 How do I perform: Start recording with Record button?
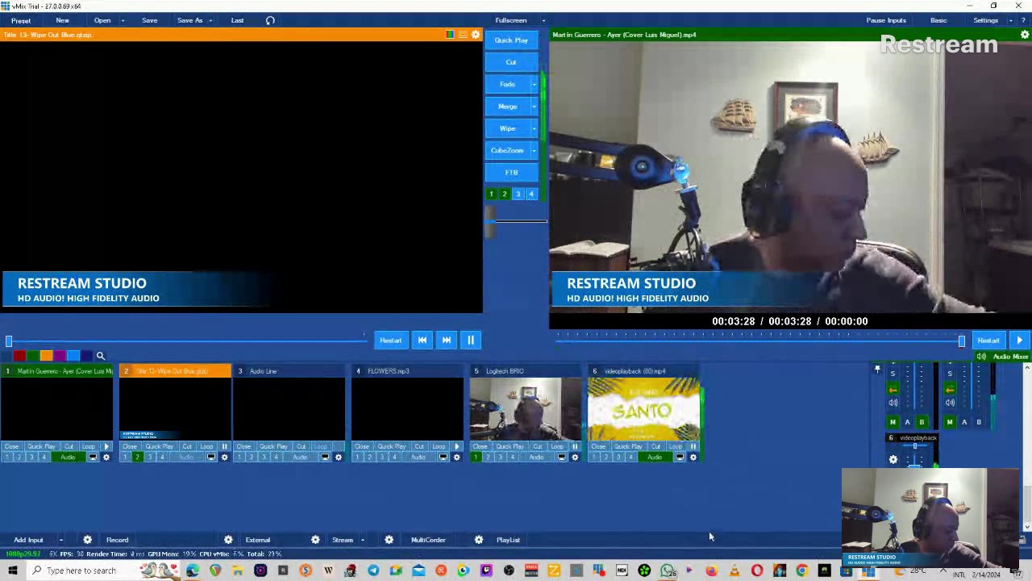[117, 540]
